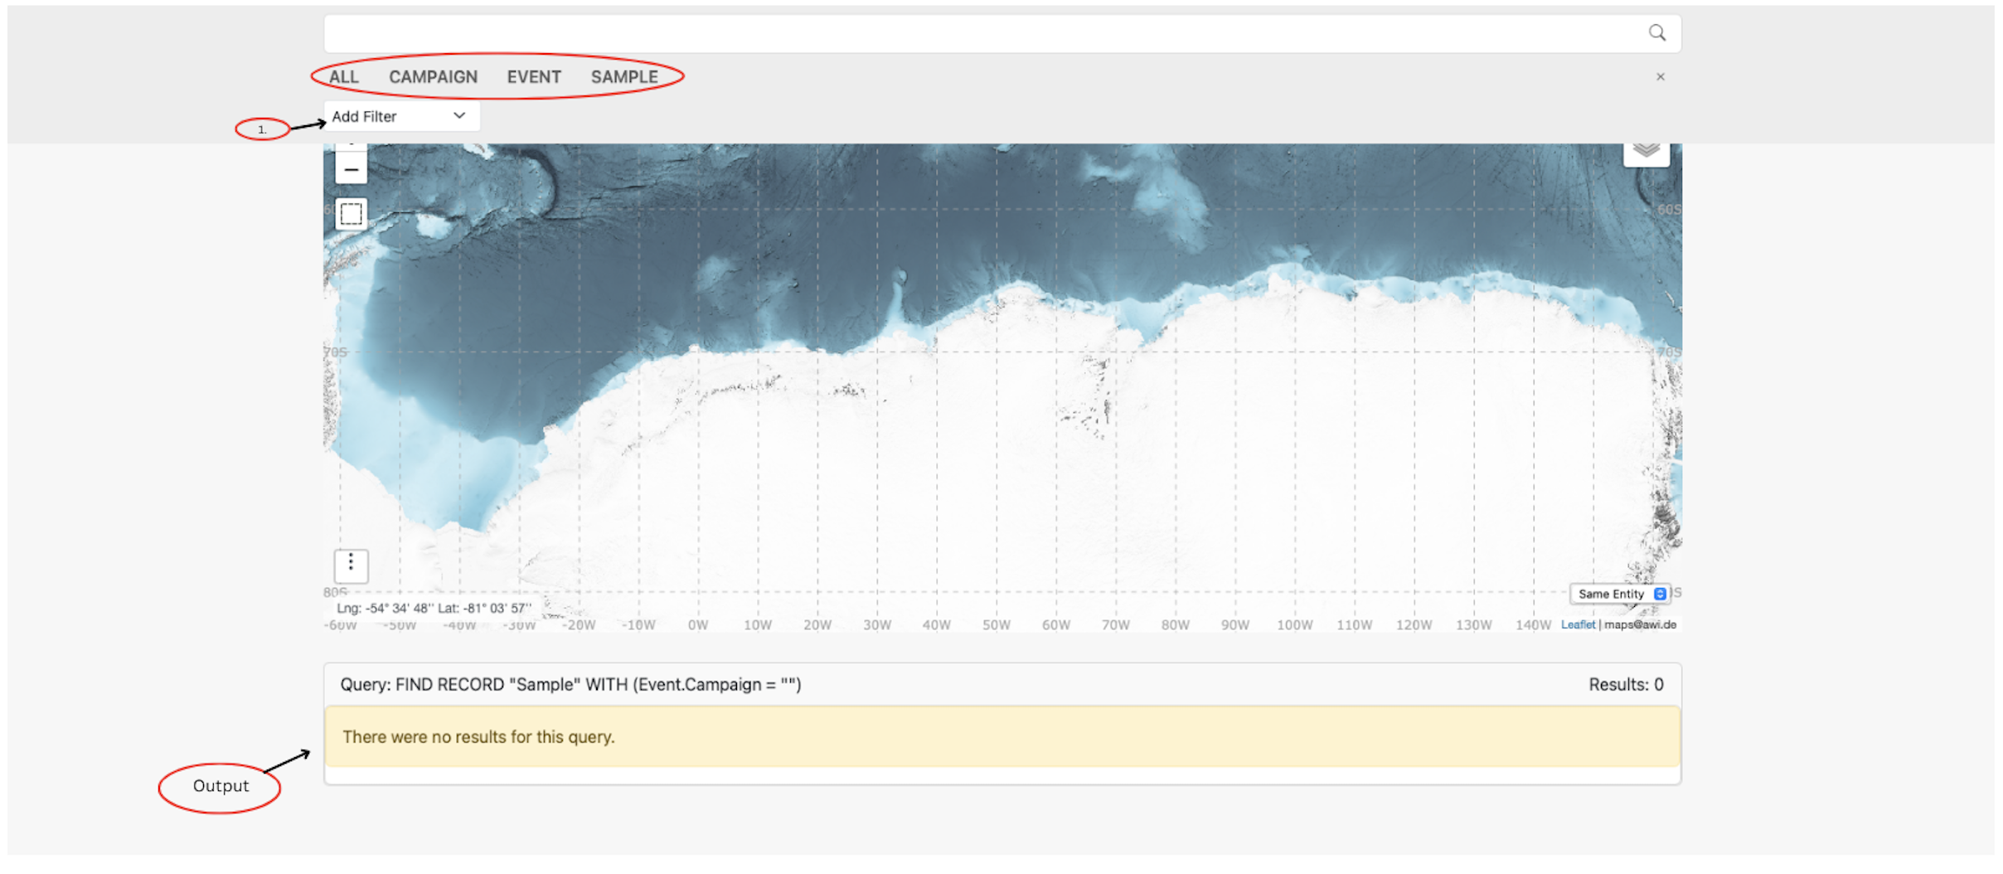Click the Add Filter label text

coord(364,117)
